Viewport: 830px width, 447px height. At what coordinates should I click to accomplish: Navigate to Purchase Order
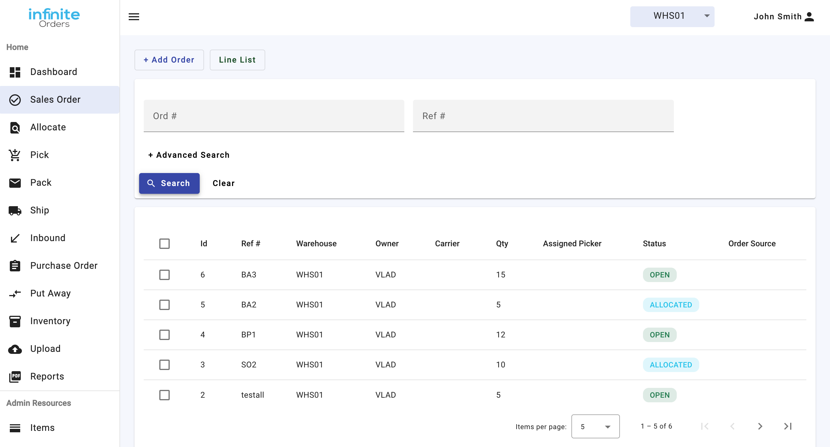[x=63, y=266]
